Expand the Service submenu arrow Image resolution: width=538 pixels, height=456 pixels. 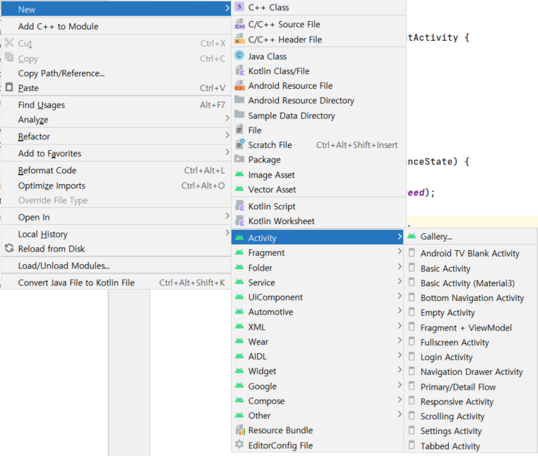[x=400, y=281]
